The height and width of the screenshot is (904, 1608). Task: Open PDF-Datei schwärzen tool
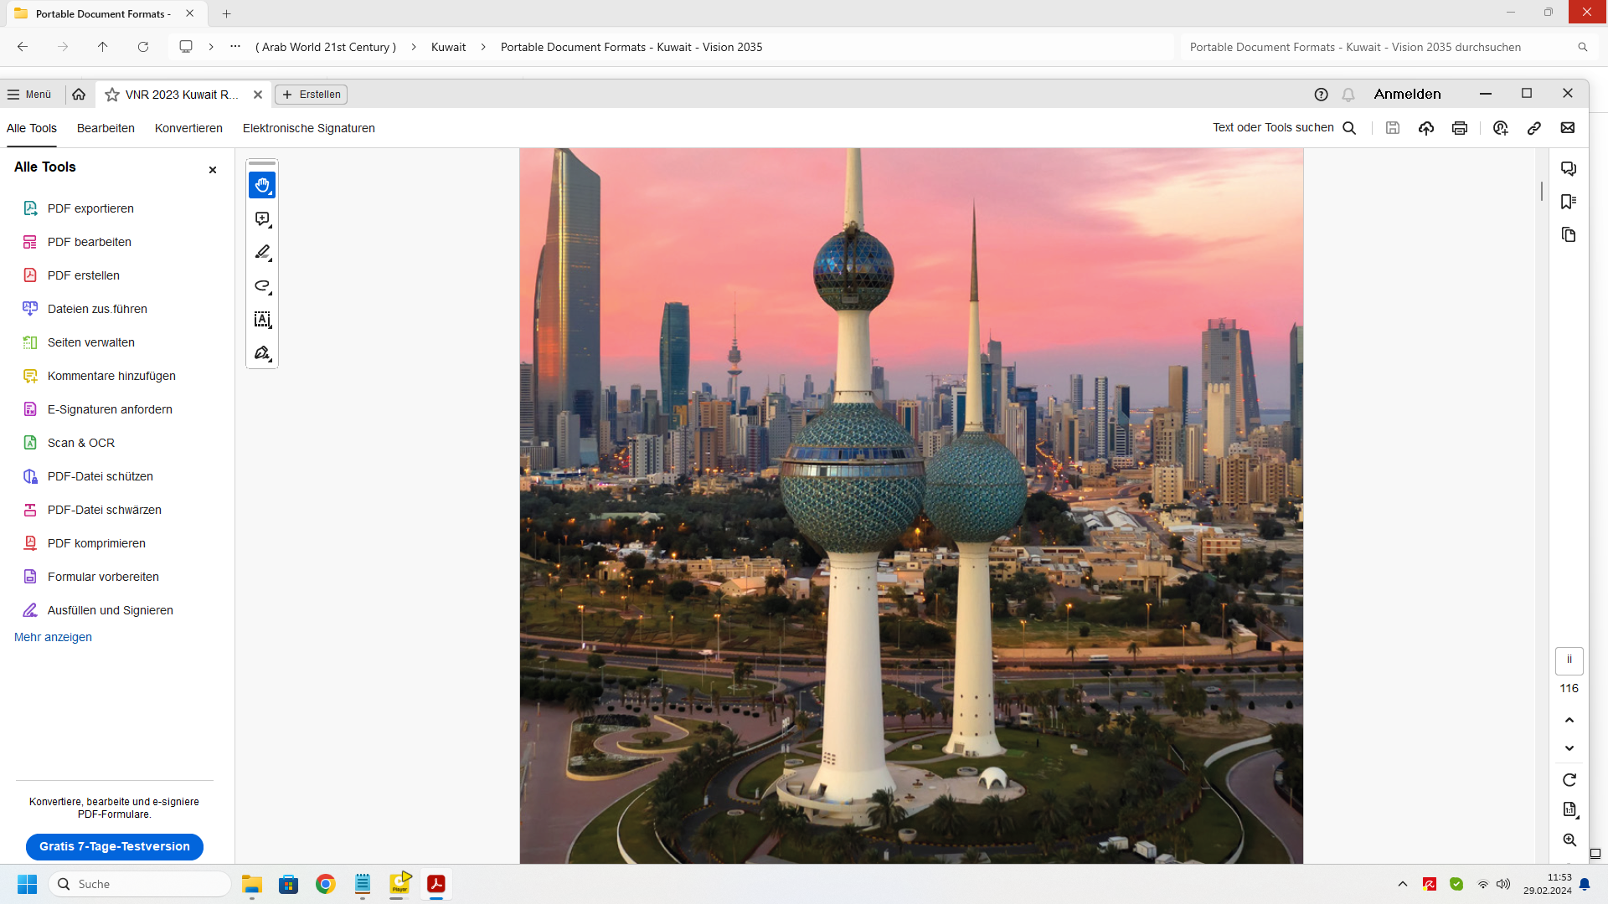(x=105, y=510)
